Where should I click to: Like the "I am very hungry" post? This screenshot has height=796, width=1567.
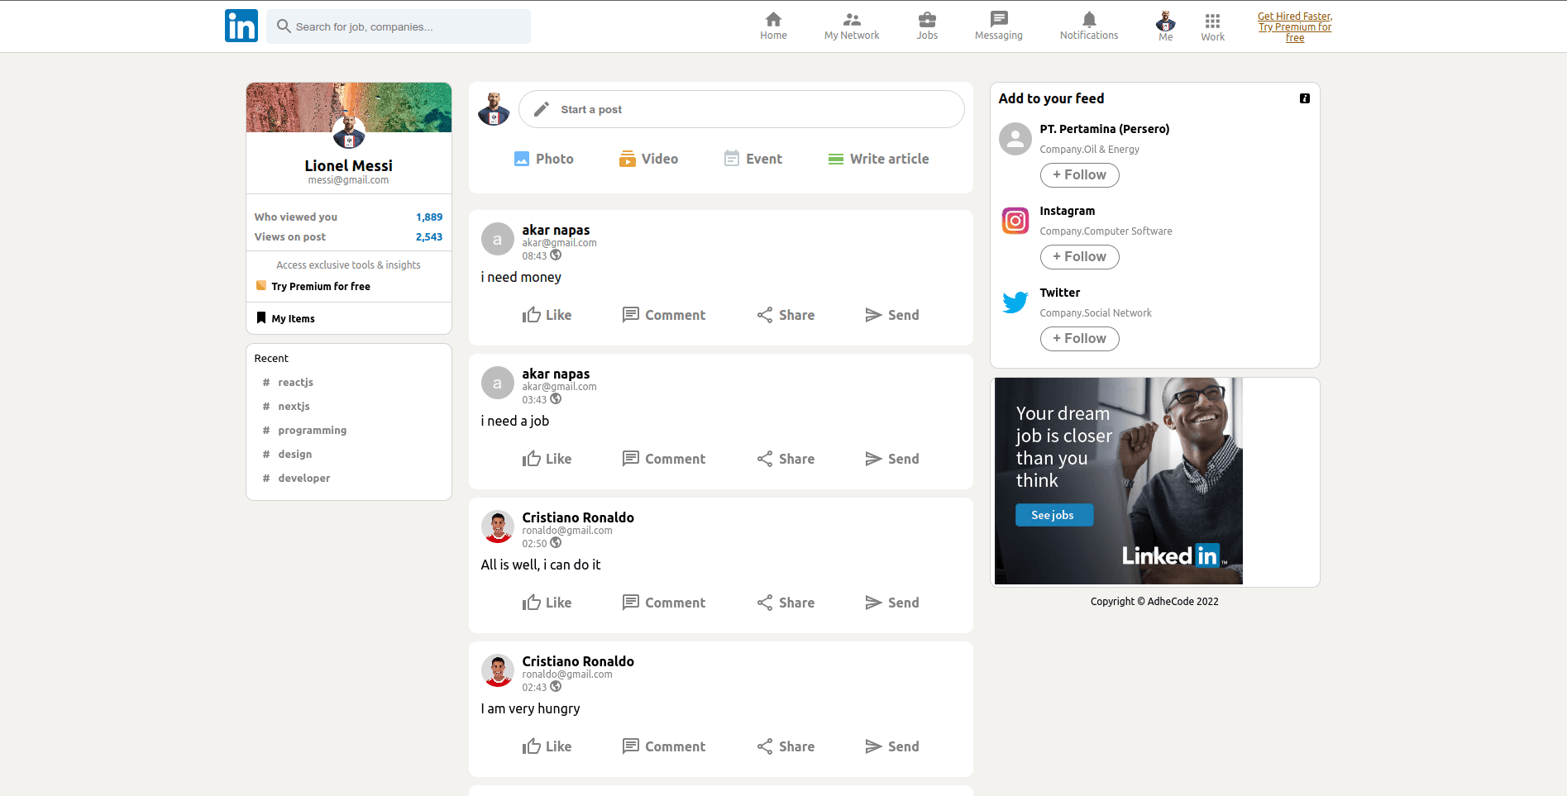pos(547,746)
